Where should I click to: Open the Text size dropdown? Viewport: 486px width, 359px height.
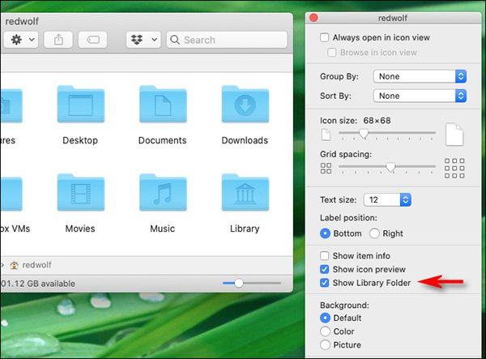click(x=389, y=199)
